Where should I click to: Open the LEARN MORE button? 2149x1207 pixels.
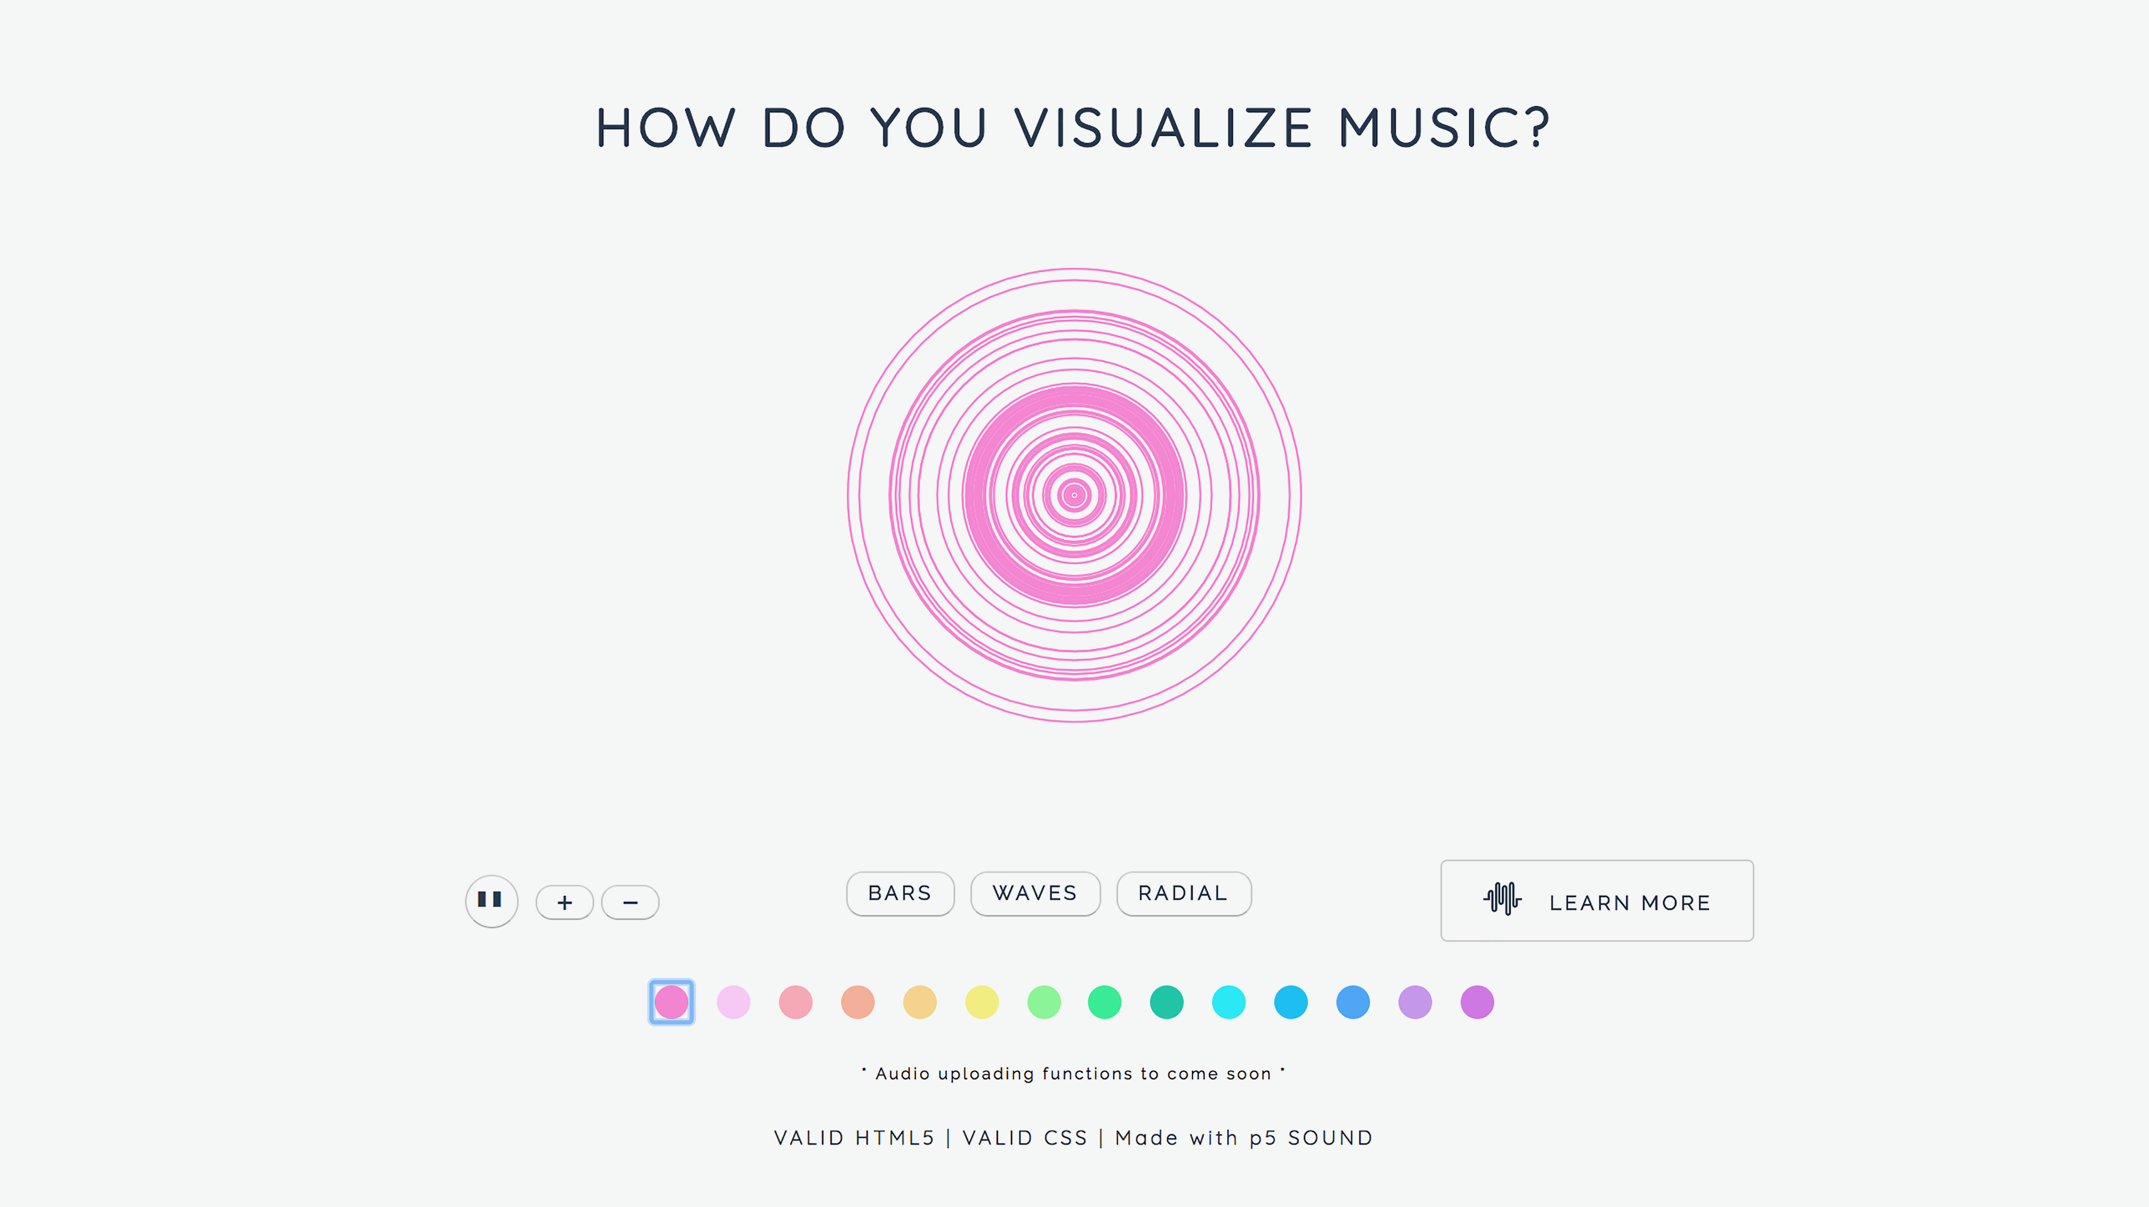[1597, 901]
